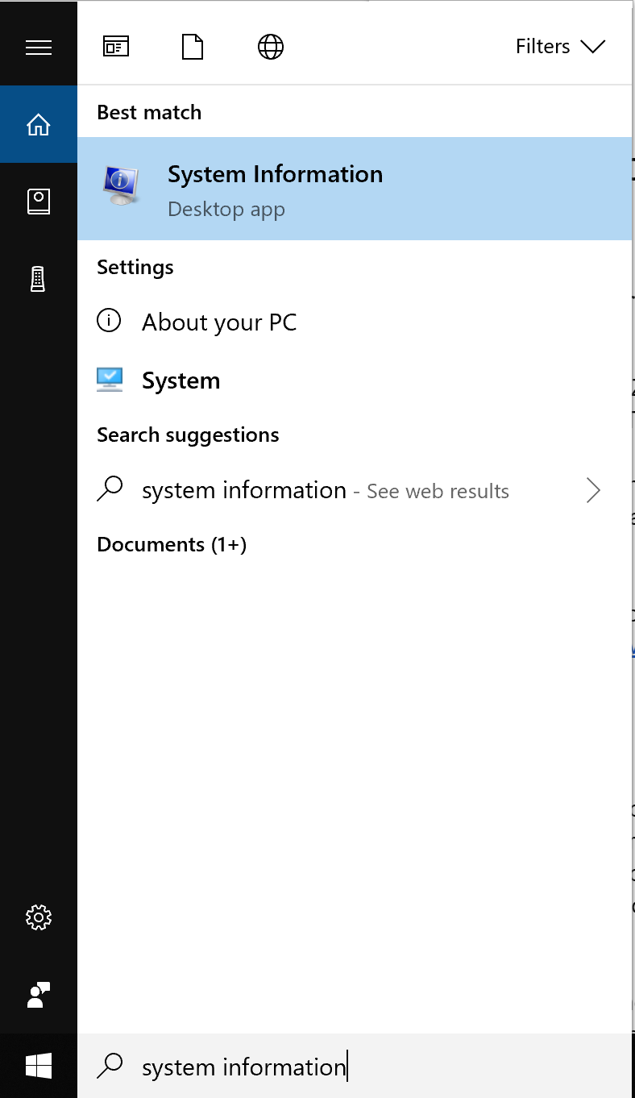Filter results by Documents icon
The image size is (635, 1098).
pyautogui.click(x=193, y=47)
